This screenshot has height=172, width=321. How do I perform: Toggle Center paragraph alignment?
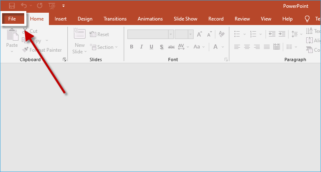pos(247,47)
